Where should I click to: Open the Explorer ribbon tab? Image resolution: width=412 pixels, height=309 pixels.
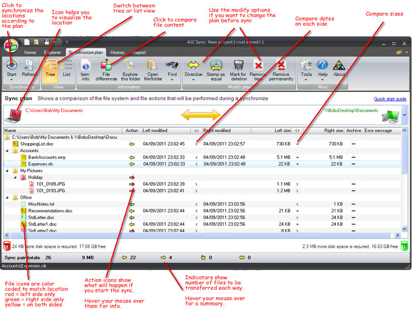coord(53,53)
